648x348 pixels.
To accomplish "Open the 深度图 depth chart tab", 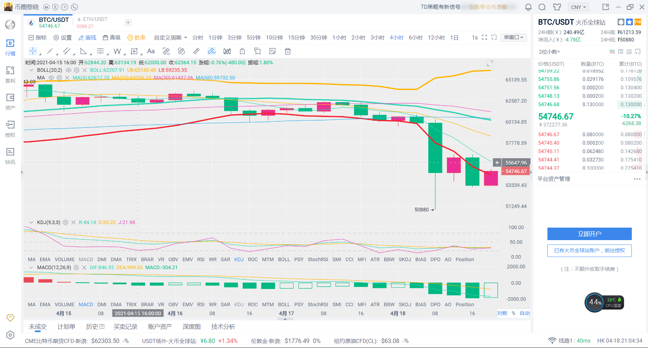I will coord(191,326).
